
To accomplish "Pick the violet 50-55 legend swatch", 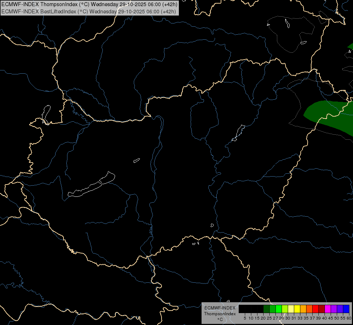I will (x=340, y=309).
